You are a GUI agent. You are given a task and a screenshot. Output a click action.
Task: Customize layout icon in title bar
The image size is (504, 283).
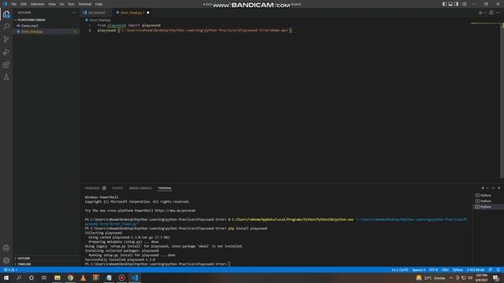(465, 4)
